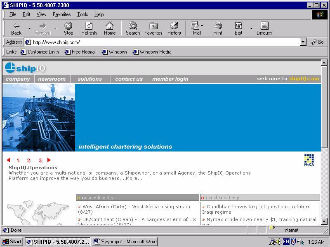
Task: Click the Customize Links shortcut
Action: (40, 52)
